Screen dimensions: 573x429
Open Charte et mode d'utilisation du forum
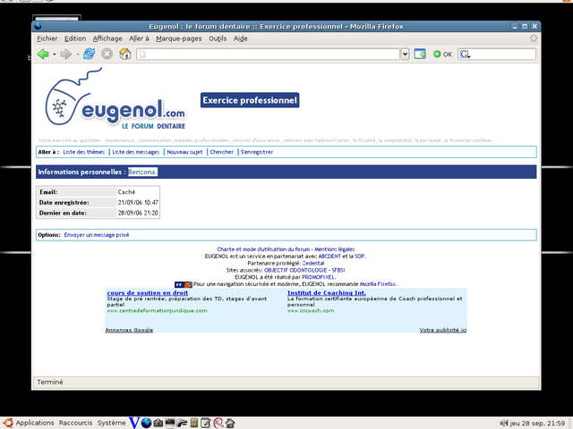pyautogui.click(x=263, y=249)
